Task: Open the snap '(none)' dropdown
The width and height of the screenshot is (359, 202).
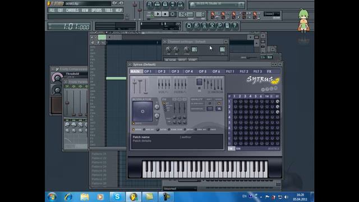Action: [271, 14]
